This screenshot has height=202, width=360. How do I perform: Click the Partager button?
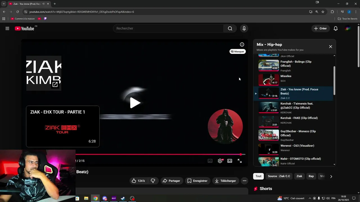coord(172,181)
